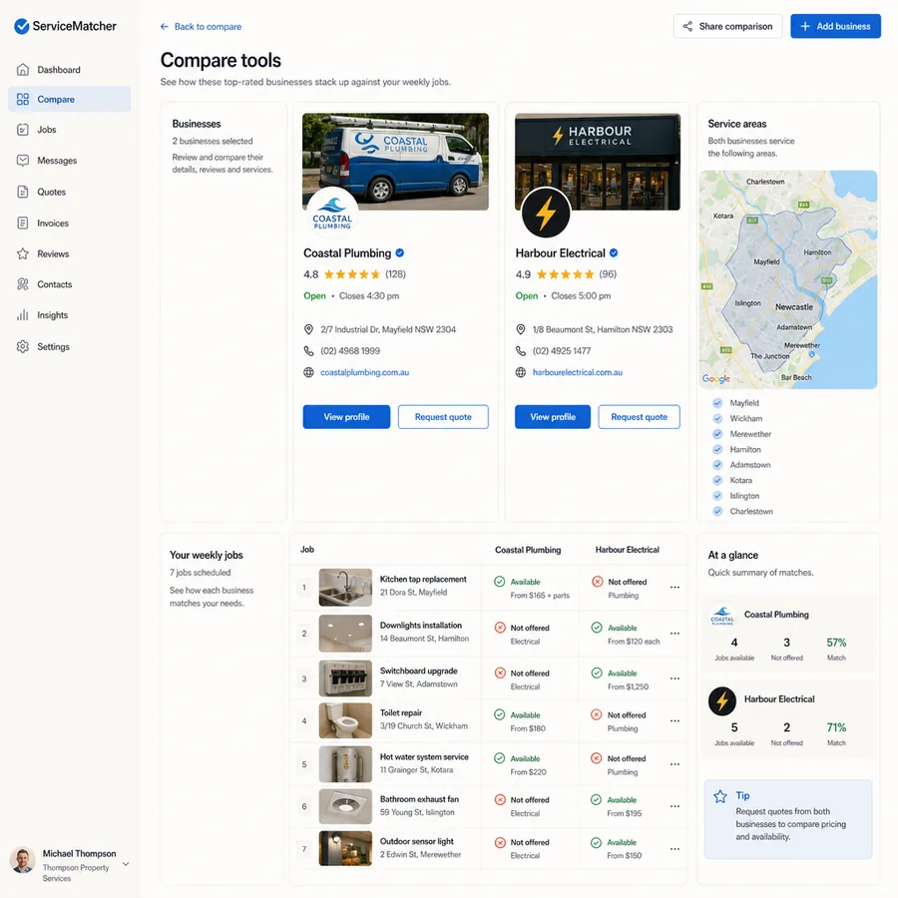The image size is (898, 898).
Task: Open more options for Switchboard upgrade
Action: tap(674, 678)
